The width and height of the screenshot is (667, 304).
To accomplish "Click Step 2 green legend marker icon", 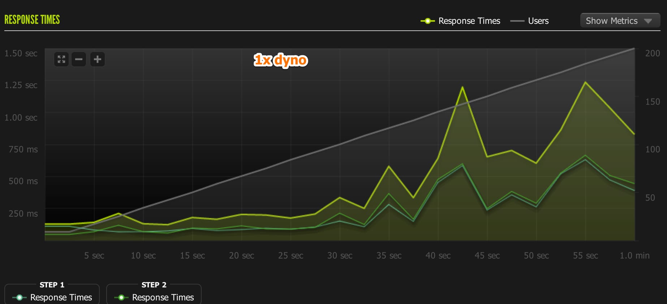I will click(x=121, y=298).
